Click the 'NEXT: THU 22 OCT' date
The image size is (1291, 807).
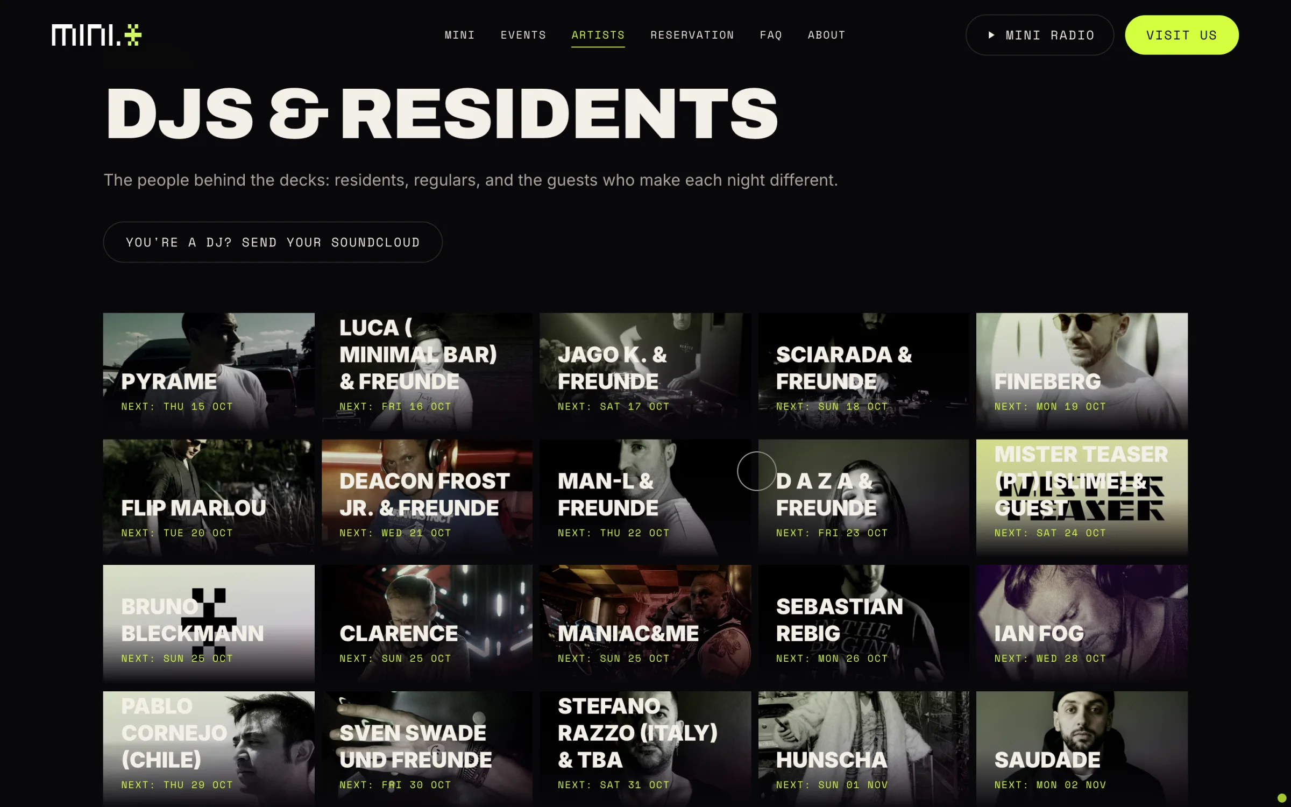pos(614,533)
